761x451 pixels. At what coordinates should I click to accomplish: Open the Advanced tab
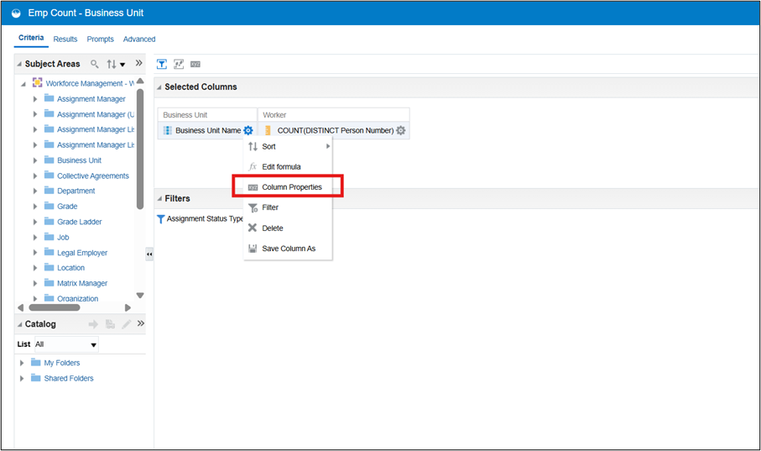pyautogui.click(x=139, y=39)
